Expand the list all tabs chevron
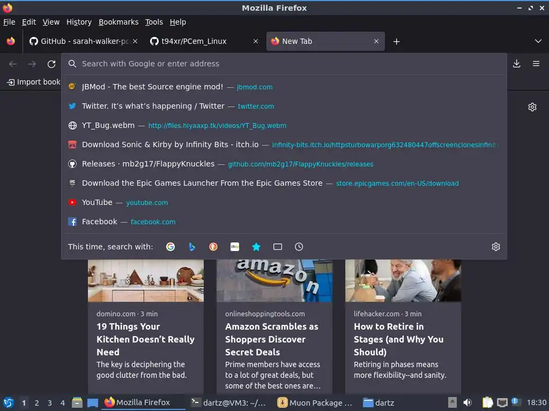Image resolution: width=549 pixels, height=411 pixels. coord(538,41)
